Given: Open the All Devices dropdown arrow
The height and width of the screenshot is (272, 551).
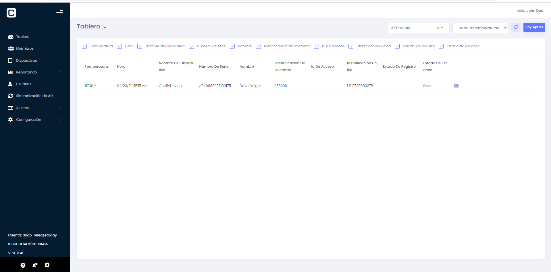Looking at the screenshot, I should 442,28.
